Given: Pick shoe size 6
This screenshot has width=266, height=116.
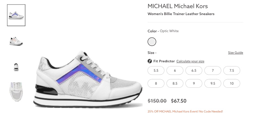Looking at the screenshot, I should (x=175, y=71).
